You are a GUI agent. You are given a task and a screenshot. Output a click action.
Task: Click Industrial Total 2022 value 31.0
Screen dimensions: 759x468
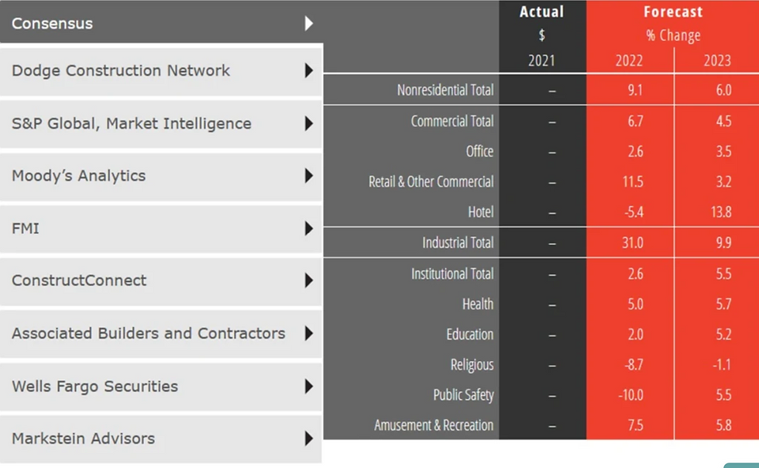click(x=633, y=243)
